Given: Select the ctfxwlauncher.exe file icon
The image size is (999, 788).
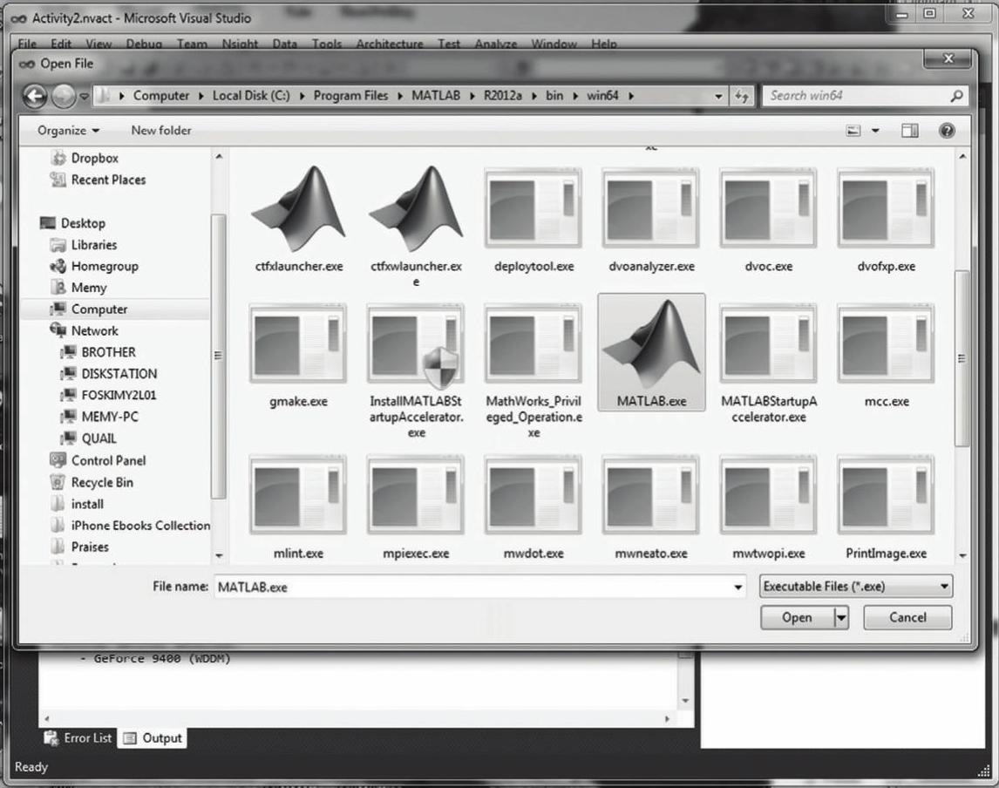Looking at the screenshot, I should 416,208.
